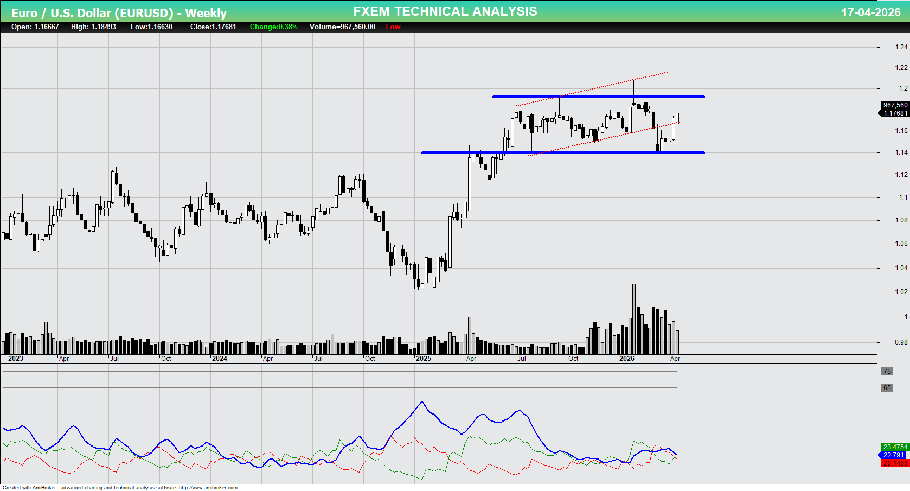Select the lower blue support line
This screenshot has height=491, width=910.
[x=542, y=152]
